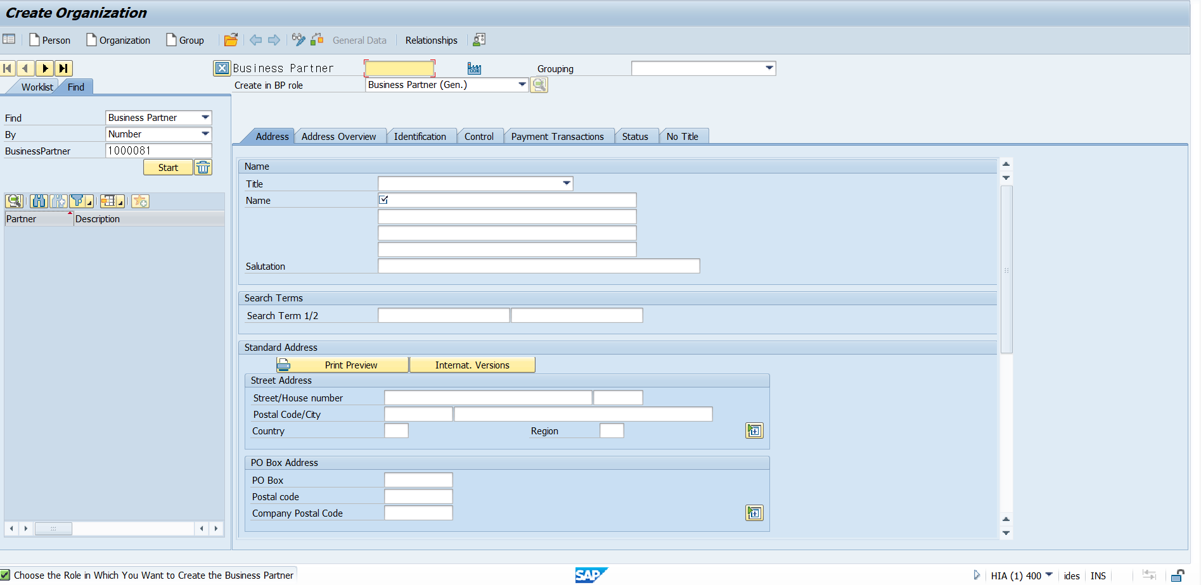1201x585 pixels.
Task: Switch to the Worklist tab
Action: (37, 87)
